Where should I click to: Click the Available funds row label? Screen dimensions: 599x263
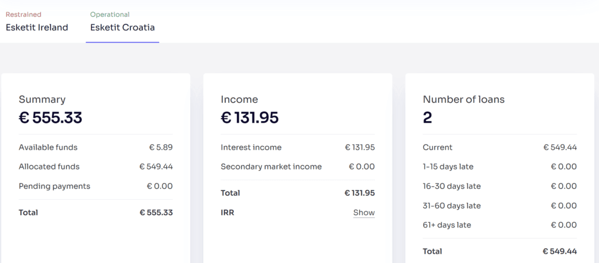(48, 147)
